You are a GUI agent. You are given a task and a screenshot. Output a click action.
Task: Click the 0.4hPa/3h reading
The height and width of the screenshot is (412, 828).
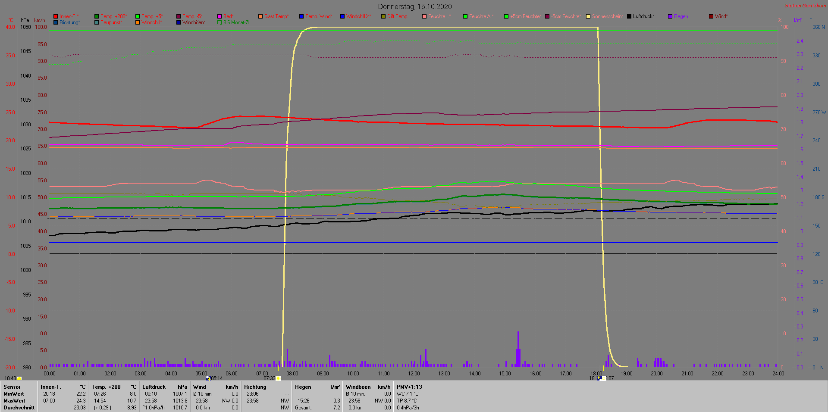(408, 408)
